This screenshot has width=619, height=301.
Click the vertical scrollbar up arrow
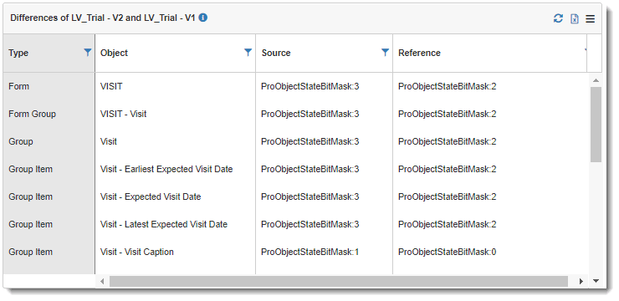[x=596, y=80]
